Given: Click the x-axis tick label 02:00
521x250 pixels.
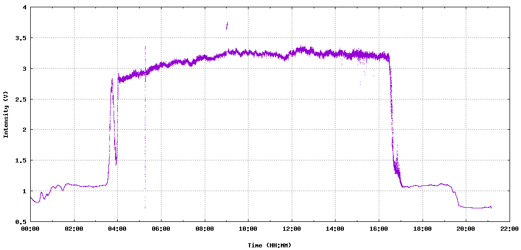Looking at the screenshot, I should pyautogui.click(x=74, y=229).
